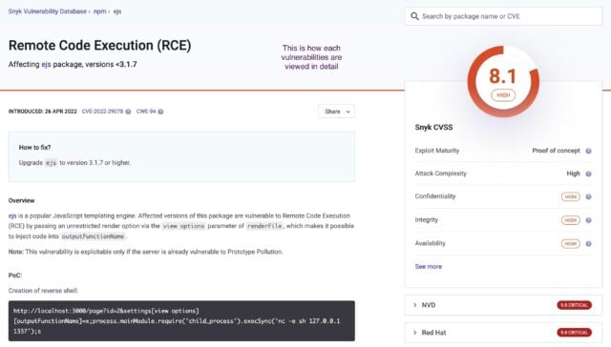
Task: Click info icon for Attack Complexity
Action: click(588, 173)
